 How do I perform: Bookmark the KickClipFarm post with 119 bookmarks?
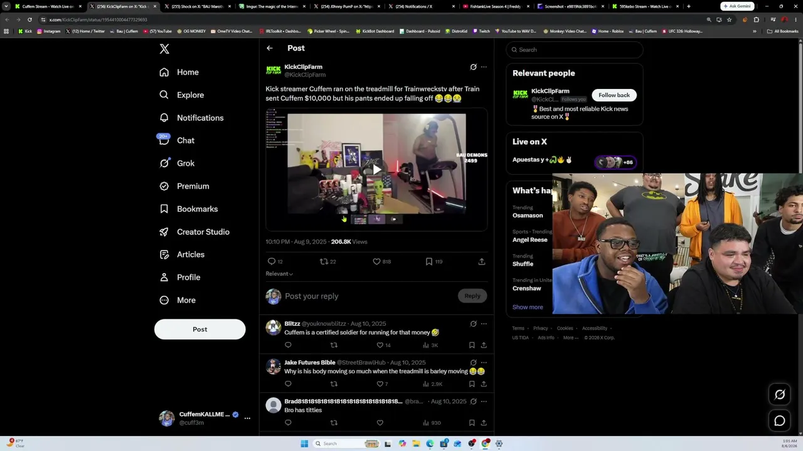click(429, 262)
